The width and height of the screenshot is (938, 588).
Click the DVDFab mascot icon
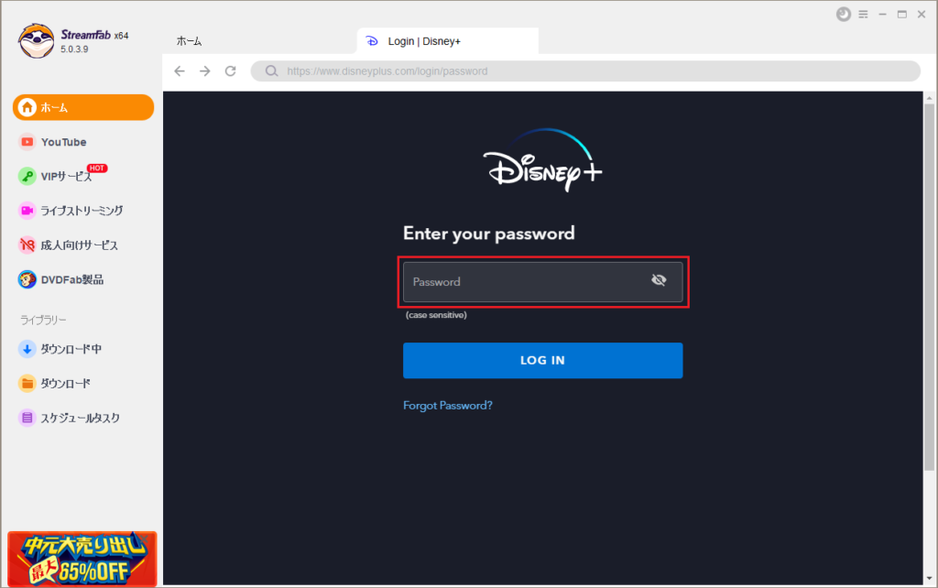point(27,279)
